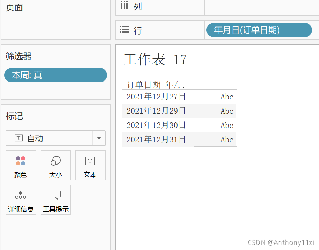Toggle the 本周: 真 filter pill
This screenshot has width=319, height=250.
click(x=55, y=75)
